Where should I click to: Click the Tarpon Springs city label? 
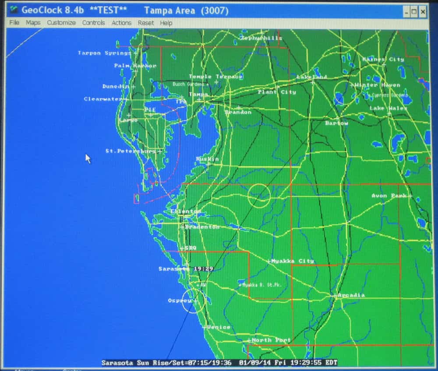[x=104, y=53]
